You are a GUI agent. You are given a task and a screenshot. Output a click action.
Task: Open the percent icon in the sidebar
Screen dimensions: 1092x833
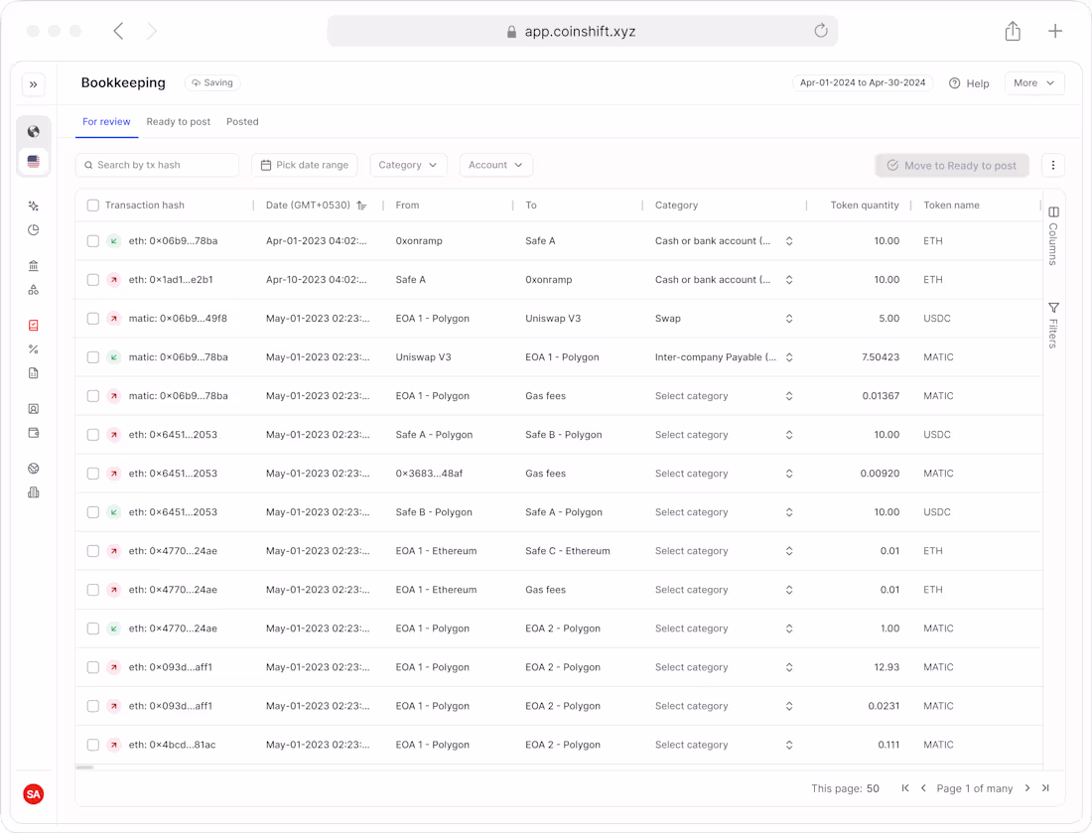(x=33, y=348)
